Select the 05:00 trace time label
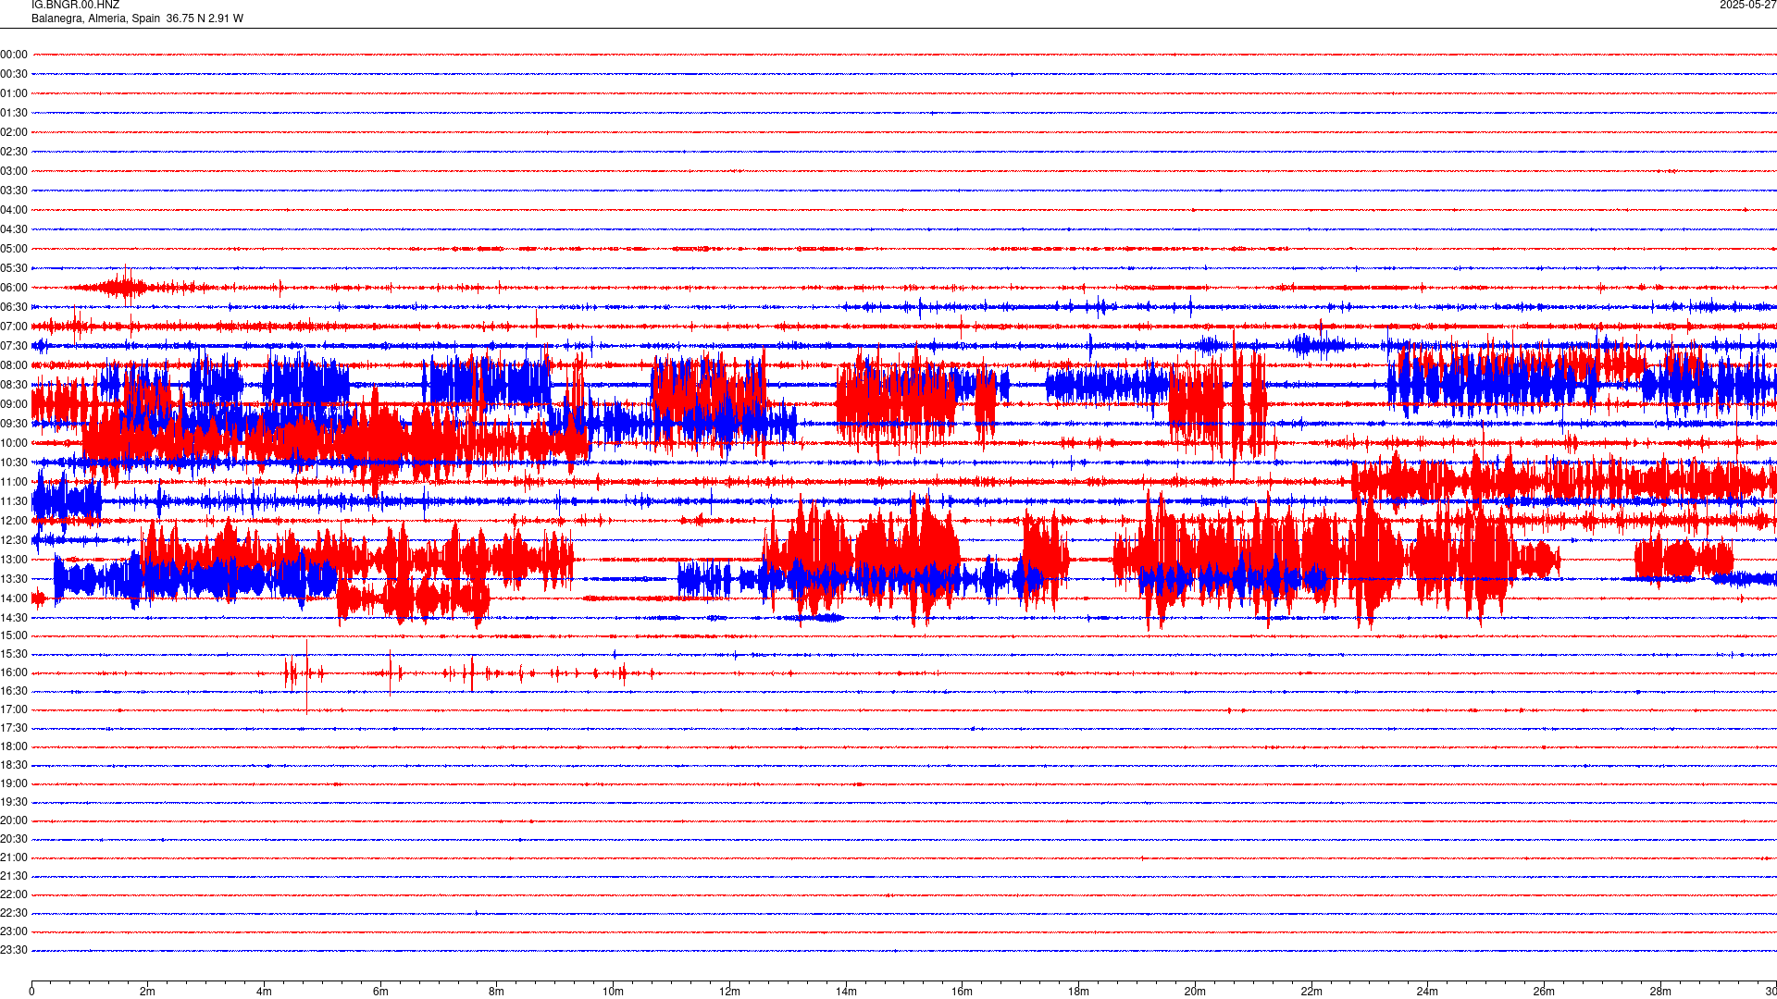 click(14, 249)
